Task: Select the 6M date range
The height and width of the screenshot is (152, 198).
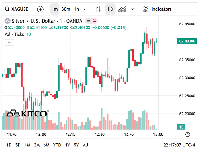Action: [46, 145]
